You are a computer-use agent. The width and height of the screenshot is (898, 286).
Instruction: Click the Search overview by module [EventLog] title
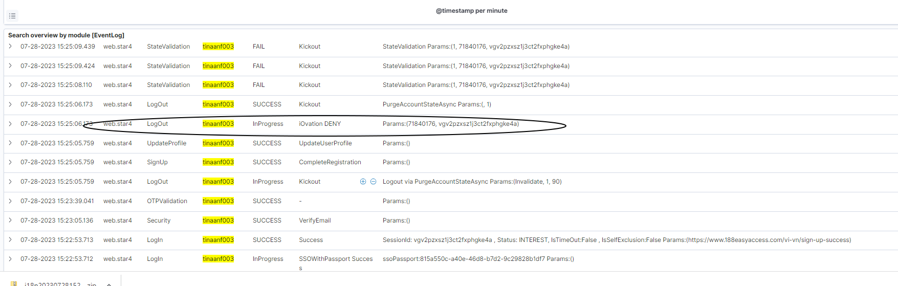[66, 35]
